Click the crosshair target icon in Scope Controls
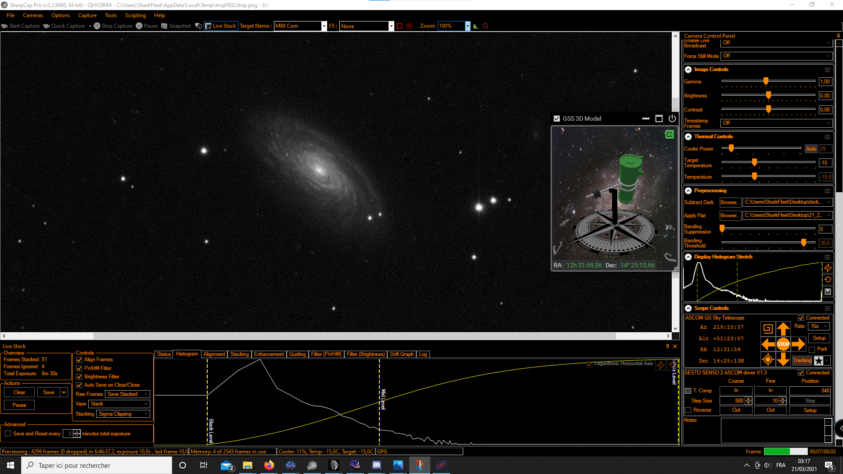The image size is (843, 474). 768,360
